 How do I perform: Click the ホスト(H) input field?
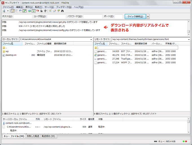pyautogui.click(x=23, y=16)
